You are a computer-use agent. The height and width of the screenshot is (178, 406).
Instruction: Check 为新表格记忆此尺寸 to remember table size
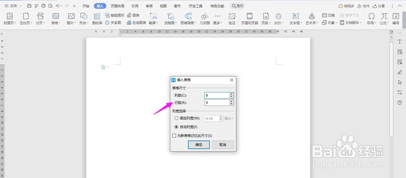(x=174, y=135)
